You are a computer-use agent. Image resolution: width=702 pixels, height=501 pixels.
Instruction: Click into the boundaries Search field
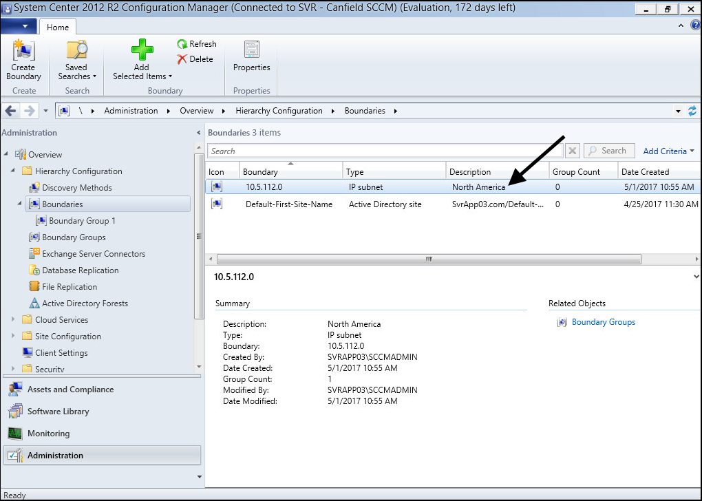pyautogui.click(x=385, y=151)
